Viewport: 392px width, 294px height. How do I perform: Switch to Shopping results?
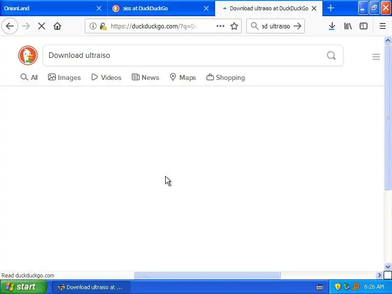[225, 77]
